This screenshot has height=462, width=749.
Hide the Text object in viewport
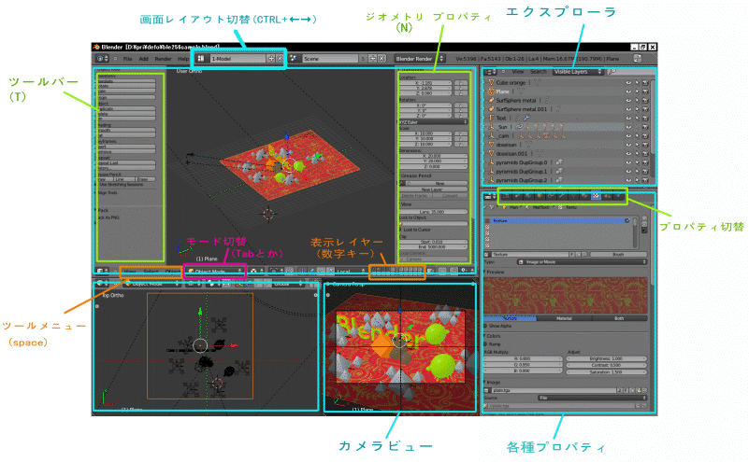(628, 118)
